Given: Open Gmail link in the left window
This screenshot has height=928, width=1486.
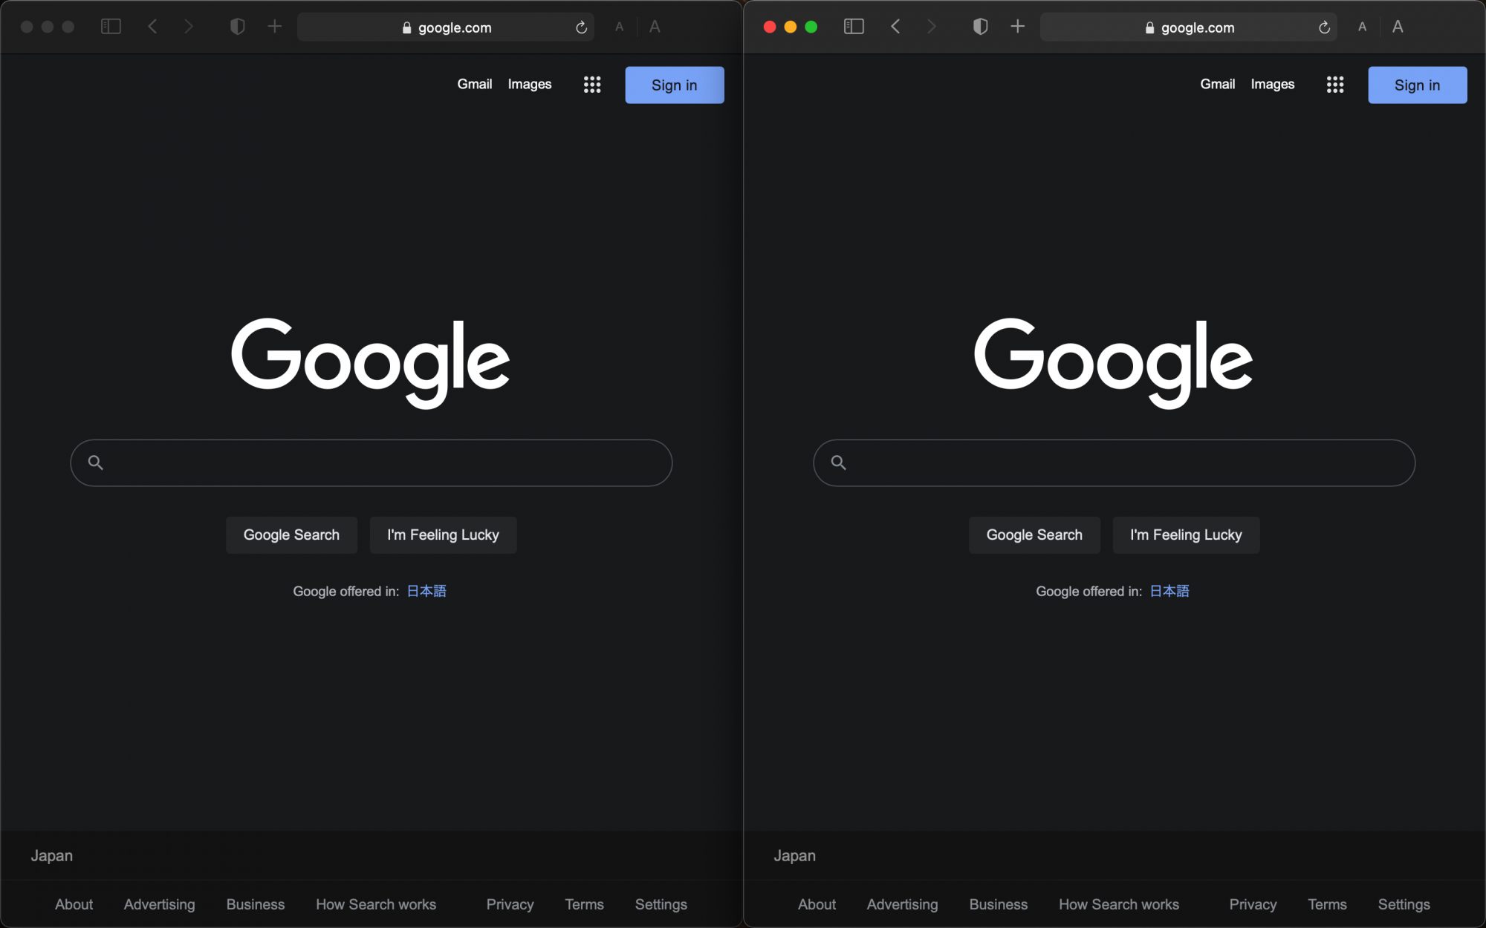Looking at the screenshot, I should point(474,84).
